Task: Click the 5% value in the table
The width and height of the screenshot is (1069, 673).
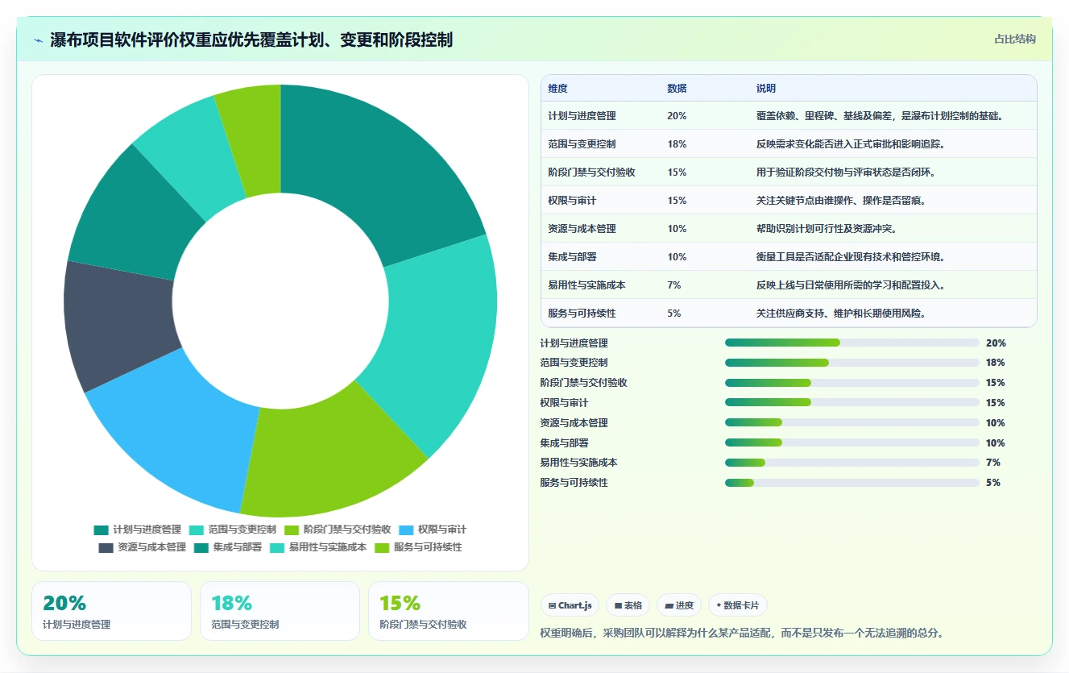Action: point(674,314)
